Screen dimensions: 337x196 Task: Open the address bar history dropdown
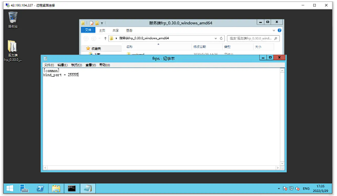tap(215, 38)
